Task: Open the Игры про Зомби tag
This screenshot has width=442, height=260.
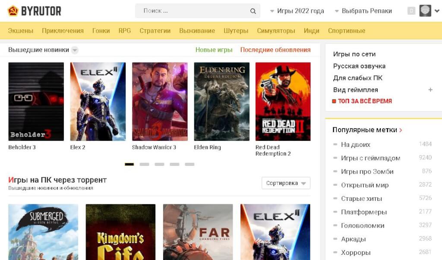Action: pos(367,171)
